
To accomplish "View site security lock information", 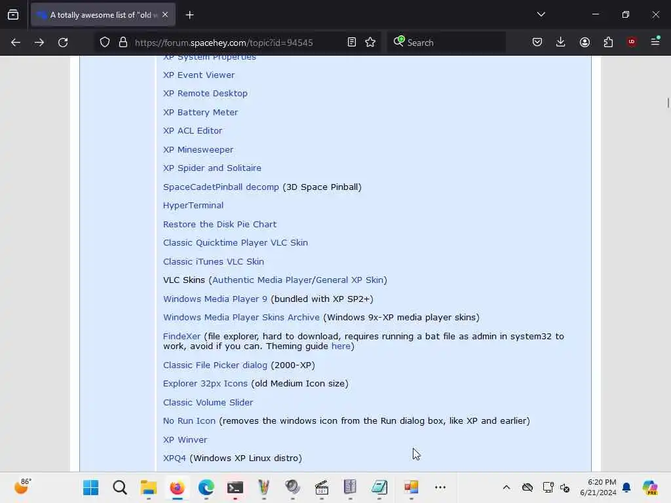I will [123, 43].
